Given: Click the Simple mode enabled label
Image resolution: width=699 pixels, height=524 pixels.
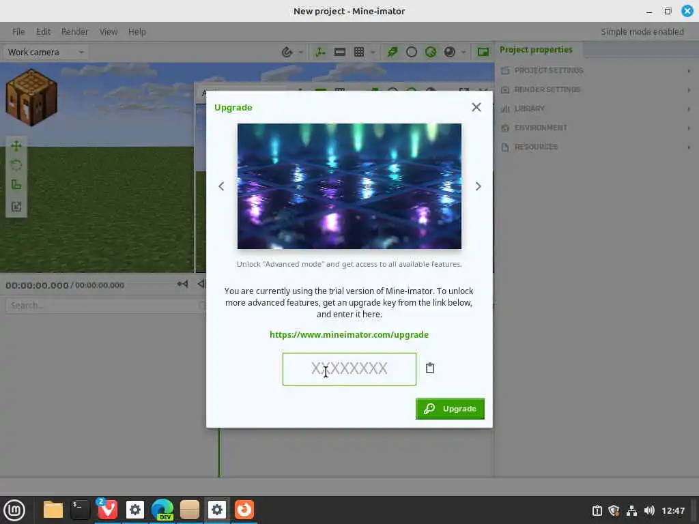Looking at the screenshot, I should point(642,31).
